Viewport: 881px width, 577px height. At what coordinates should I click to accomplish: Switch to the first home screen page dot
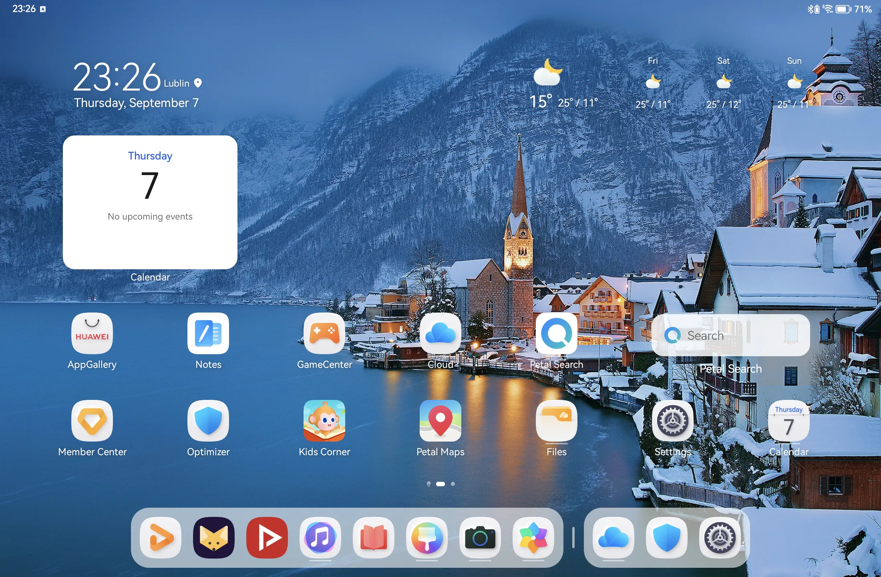(428, 484)
